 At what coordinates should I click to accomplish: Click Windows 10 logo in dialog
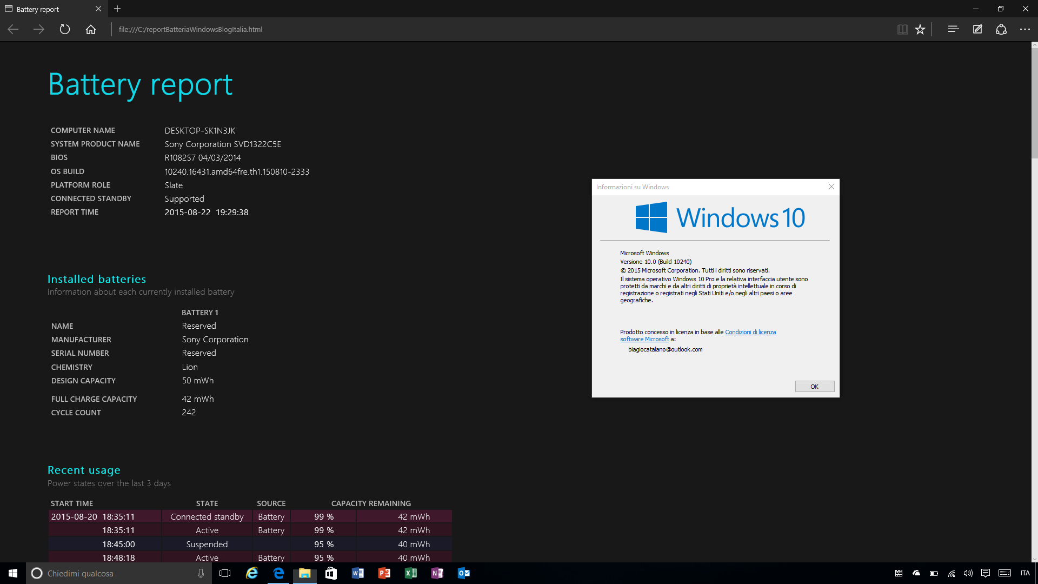(x=720, y=217)
